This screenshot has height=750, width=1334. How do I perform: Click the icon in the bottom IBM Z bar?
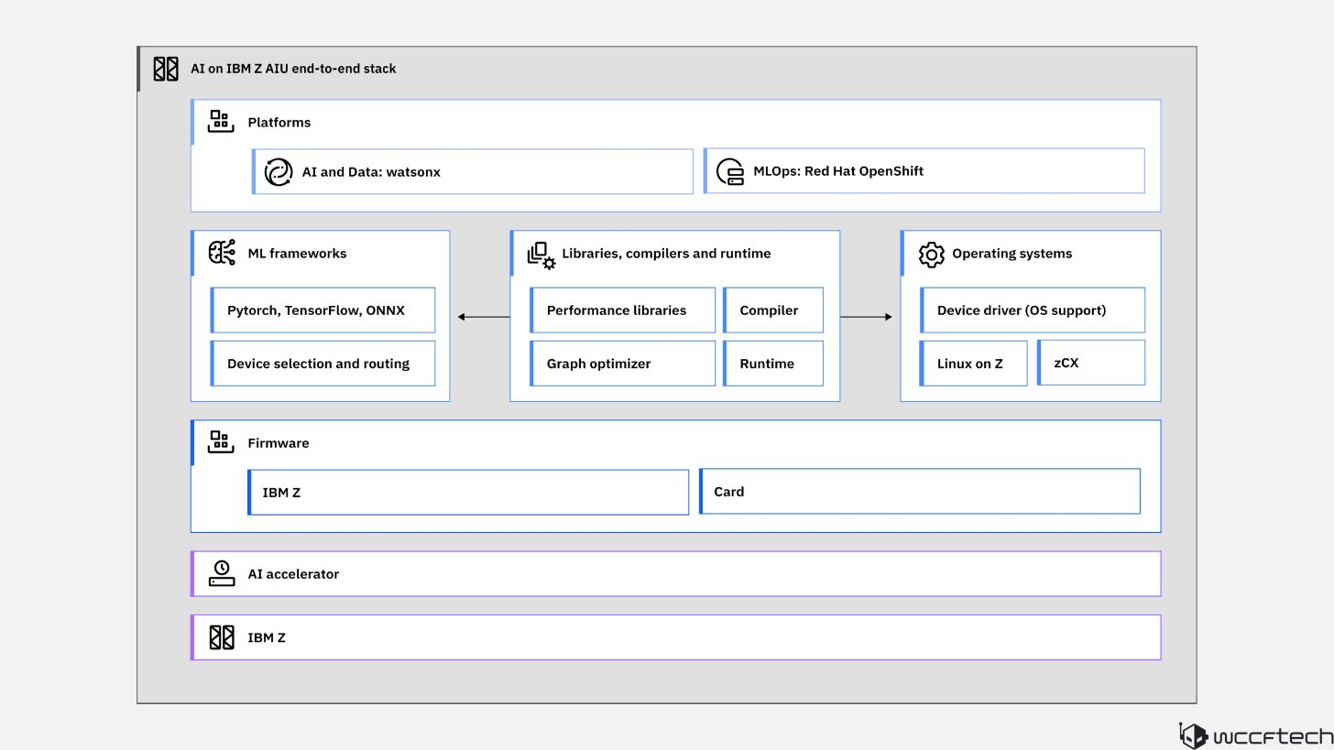coord(222,637)
